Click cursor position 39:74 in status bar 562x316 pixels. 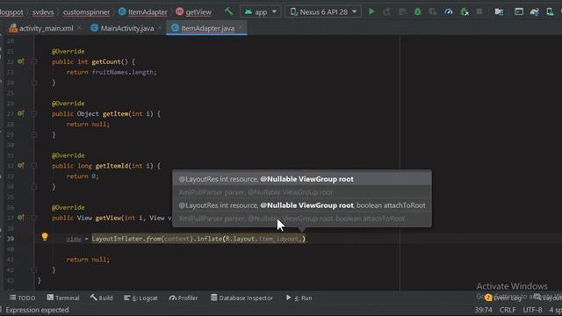(x=483, y=310)
